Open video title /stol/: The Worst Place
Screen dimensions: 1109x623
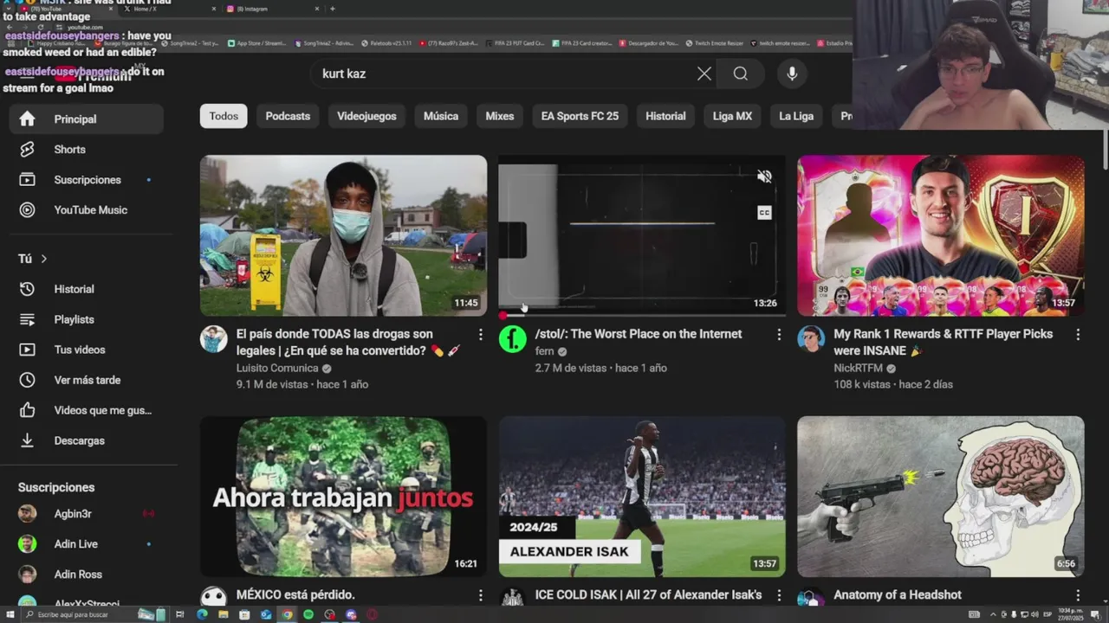pyautogui.click(x=639, y=334)
